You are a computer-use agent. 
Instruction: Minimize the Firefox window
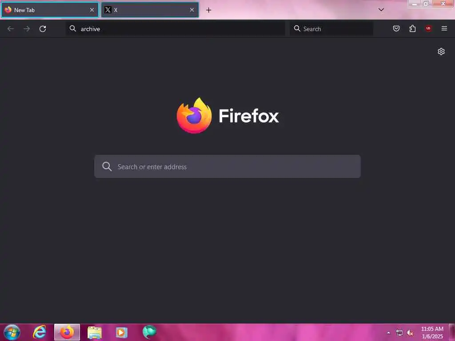[x=415, y=4]
